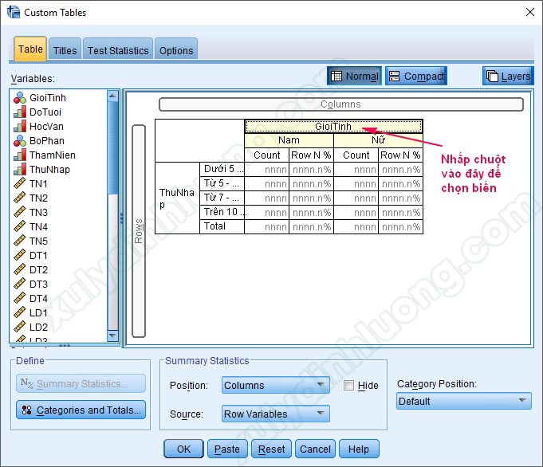Viewport: 543px width, 467px height.
Task: Click the Columns drop zone bar
Action: pyautogui.click(x=340, y=104)
